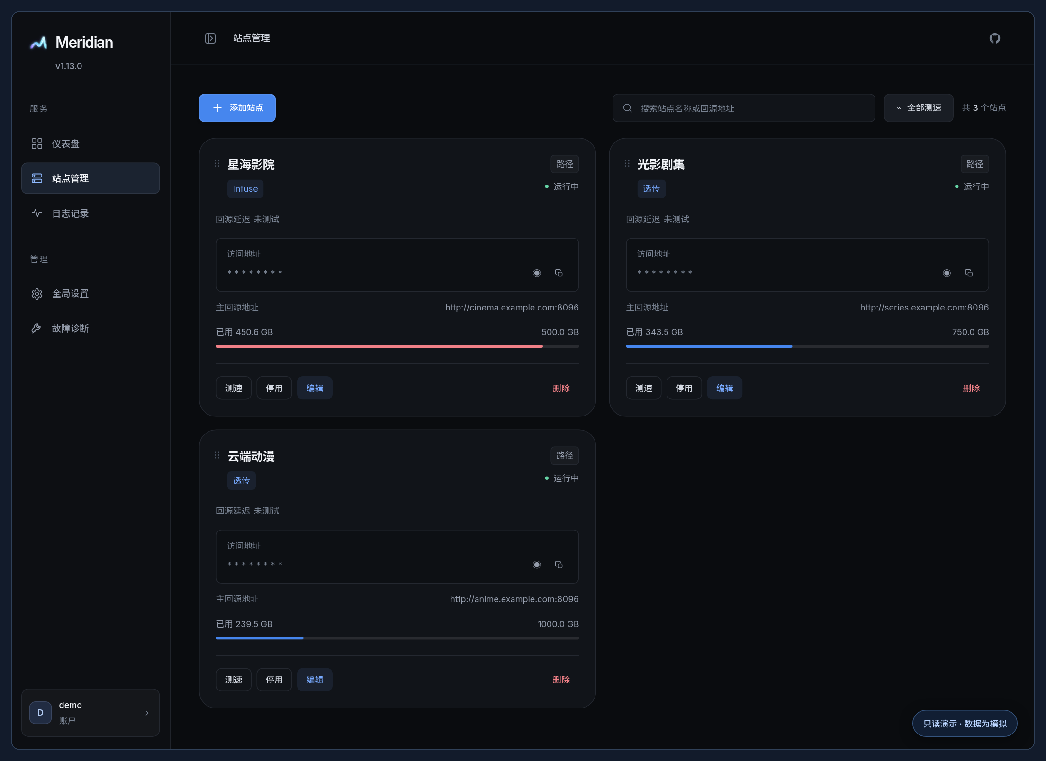Open 故障诊断 diagnostics page
This screenshot has height=761, width=1046.
click(x=90, y=328)
